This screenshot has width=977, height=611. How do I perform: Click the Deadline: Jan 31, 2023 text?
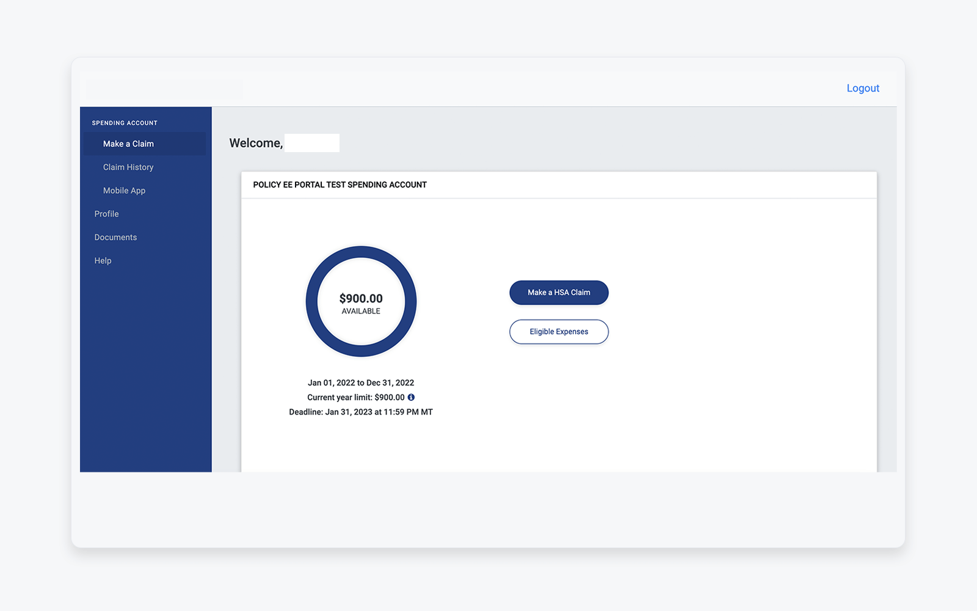(361, 412)
